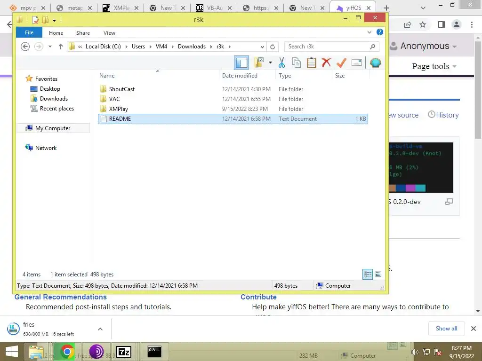Open File Explorer from the taskbar

36,352
